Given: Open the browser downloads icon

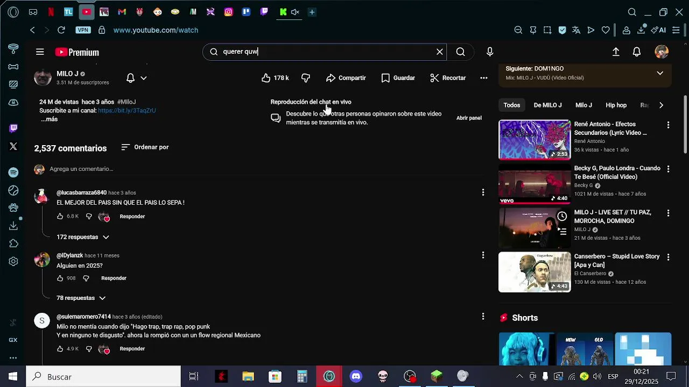Looking at the screenshot, I should coord(641,30).
